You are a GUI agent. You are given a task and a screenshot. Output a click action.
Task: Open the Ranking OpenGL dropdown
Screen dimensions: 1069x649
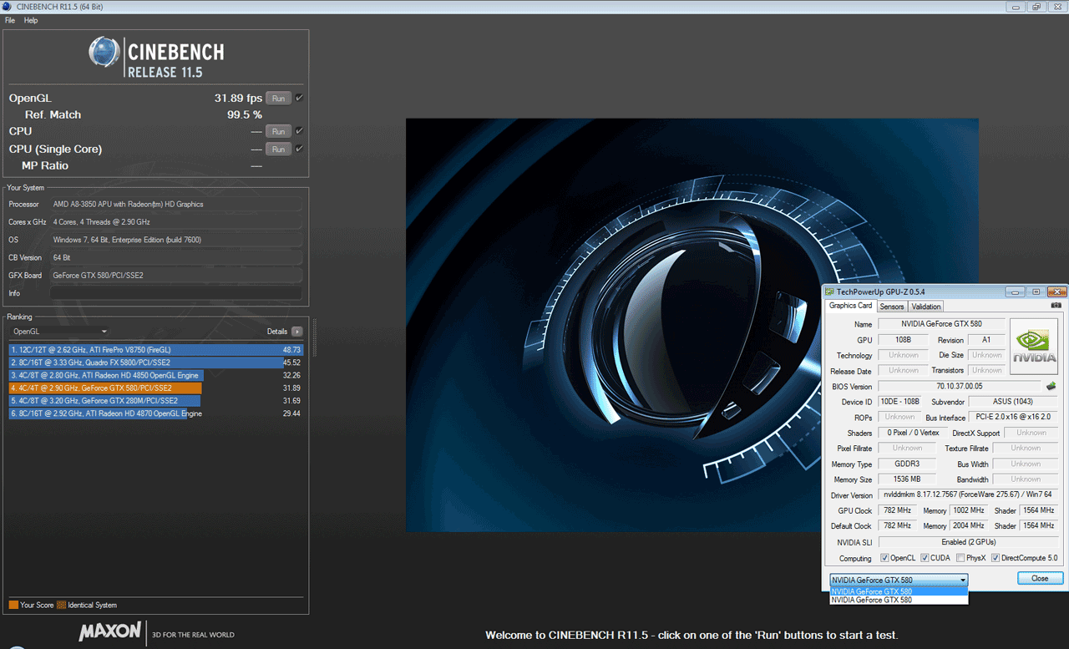coord(60,332)
